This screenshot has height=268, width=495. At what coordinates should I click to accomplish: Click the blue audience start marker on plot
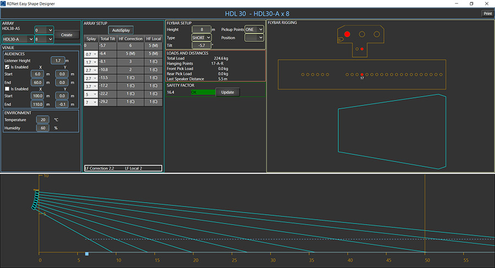point(87,254)
